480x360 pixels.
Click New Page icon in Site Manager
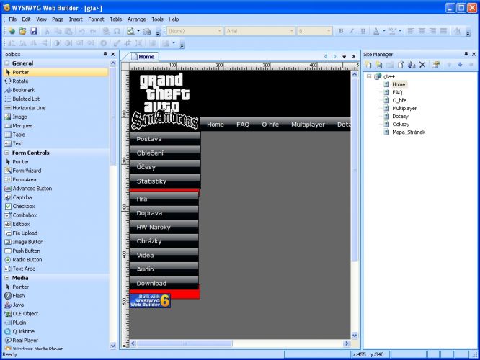coord(368,65)
